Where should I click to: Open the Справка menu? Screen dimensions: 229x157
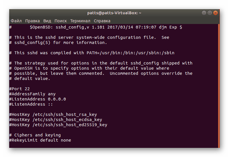(102, 21)
